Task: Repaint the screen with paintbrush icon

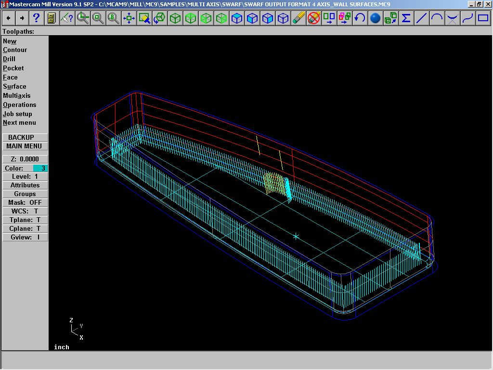Action: coord(144,18)
